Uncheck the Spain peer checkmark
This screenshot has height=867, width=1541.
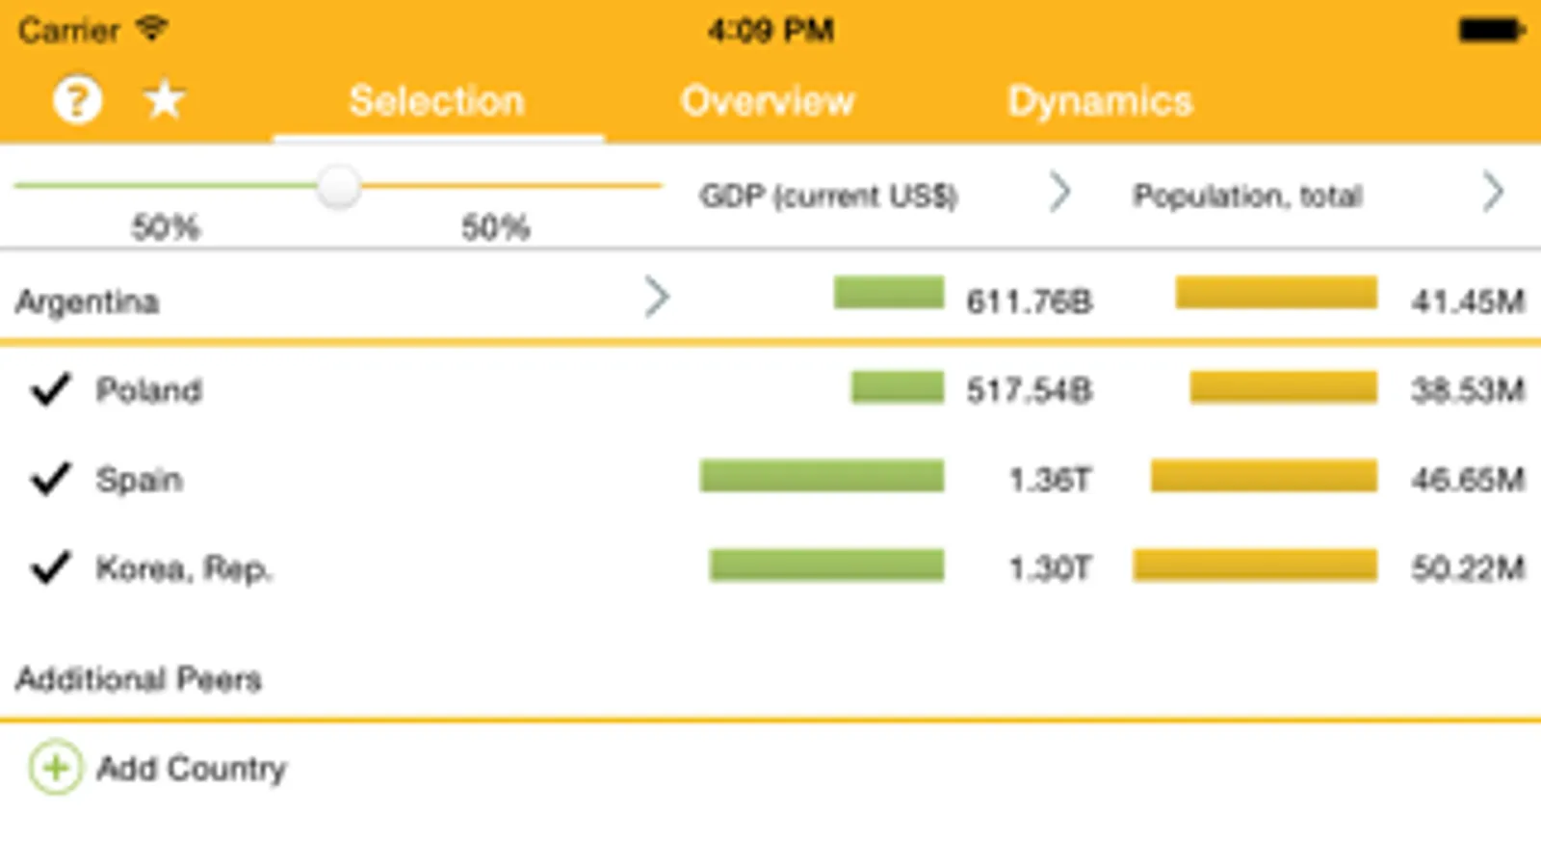50,479
